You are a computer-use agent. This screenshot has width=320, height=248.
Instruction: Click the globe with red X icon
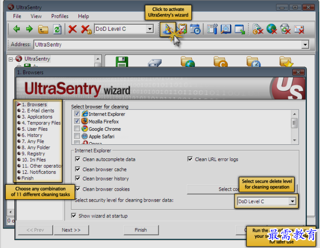pos(272,29)
